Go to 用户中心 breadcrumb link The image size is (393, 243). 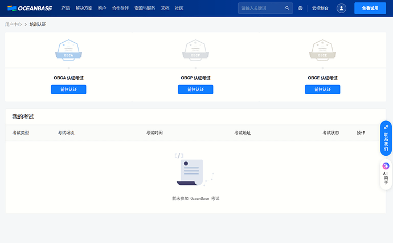(13, 25)
